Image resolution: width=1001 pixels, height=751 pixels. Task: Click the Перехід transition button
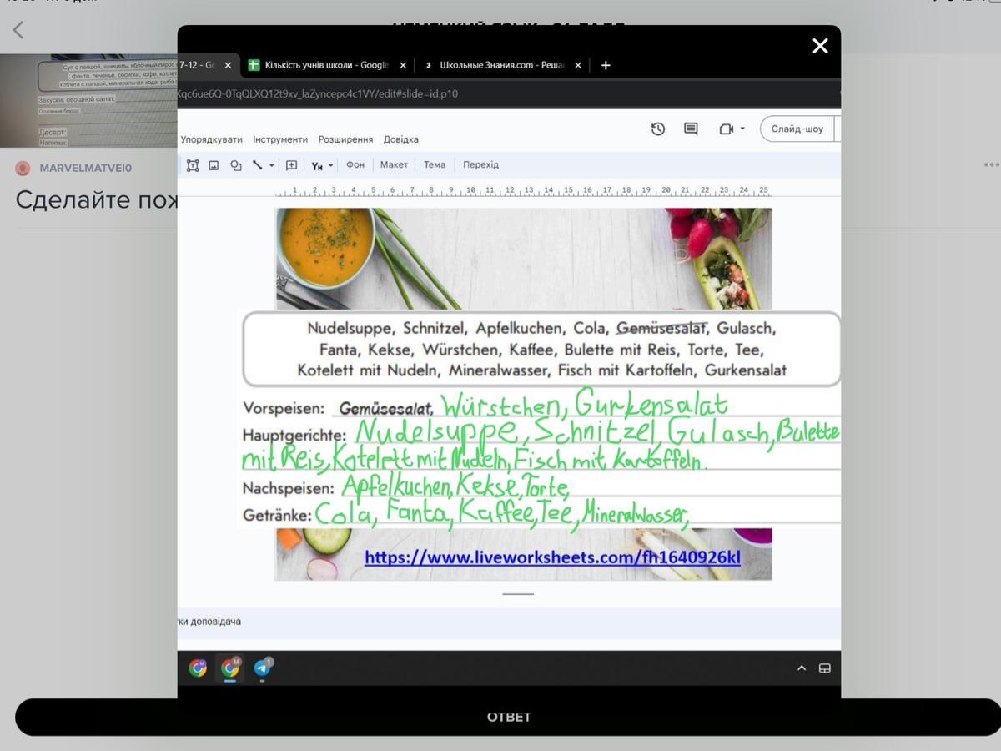coord(480,164)
